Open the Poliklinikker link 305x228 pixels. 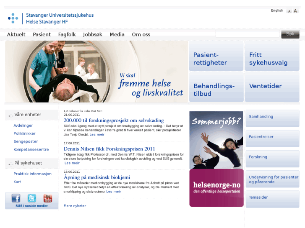[x=24, y=133]
